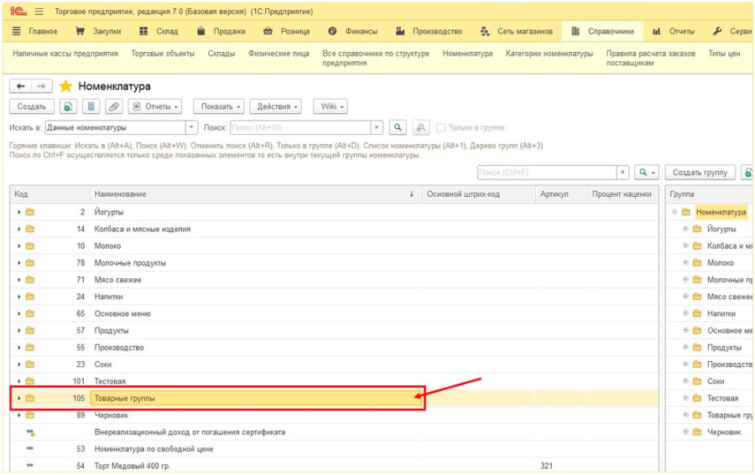Viewport: 755px width, 475px height.
Task: Click the Продажи bag icon
Action: (x=200, y=31)
